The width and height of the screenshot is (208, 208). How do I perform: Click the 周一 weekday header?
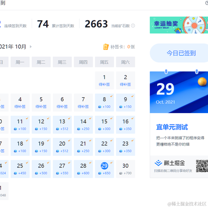pos(20,62)
